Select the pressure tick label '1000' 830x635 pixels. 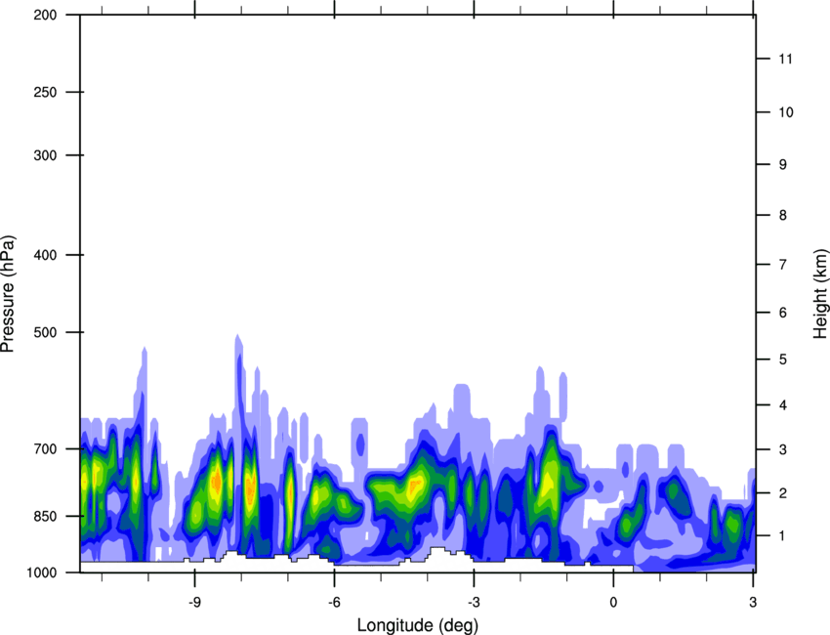pos(42,572)
